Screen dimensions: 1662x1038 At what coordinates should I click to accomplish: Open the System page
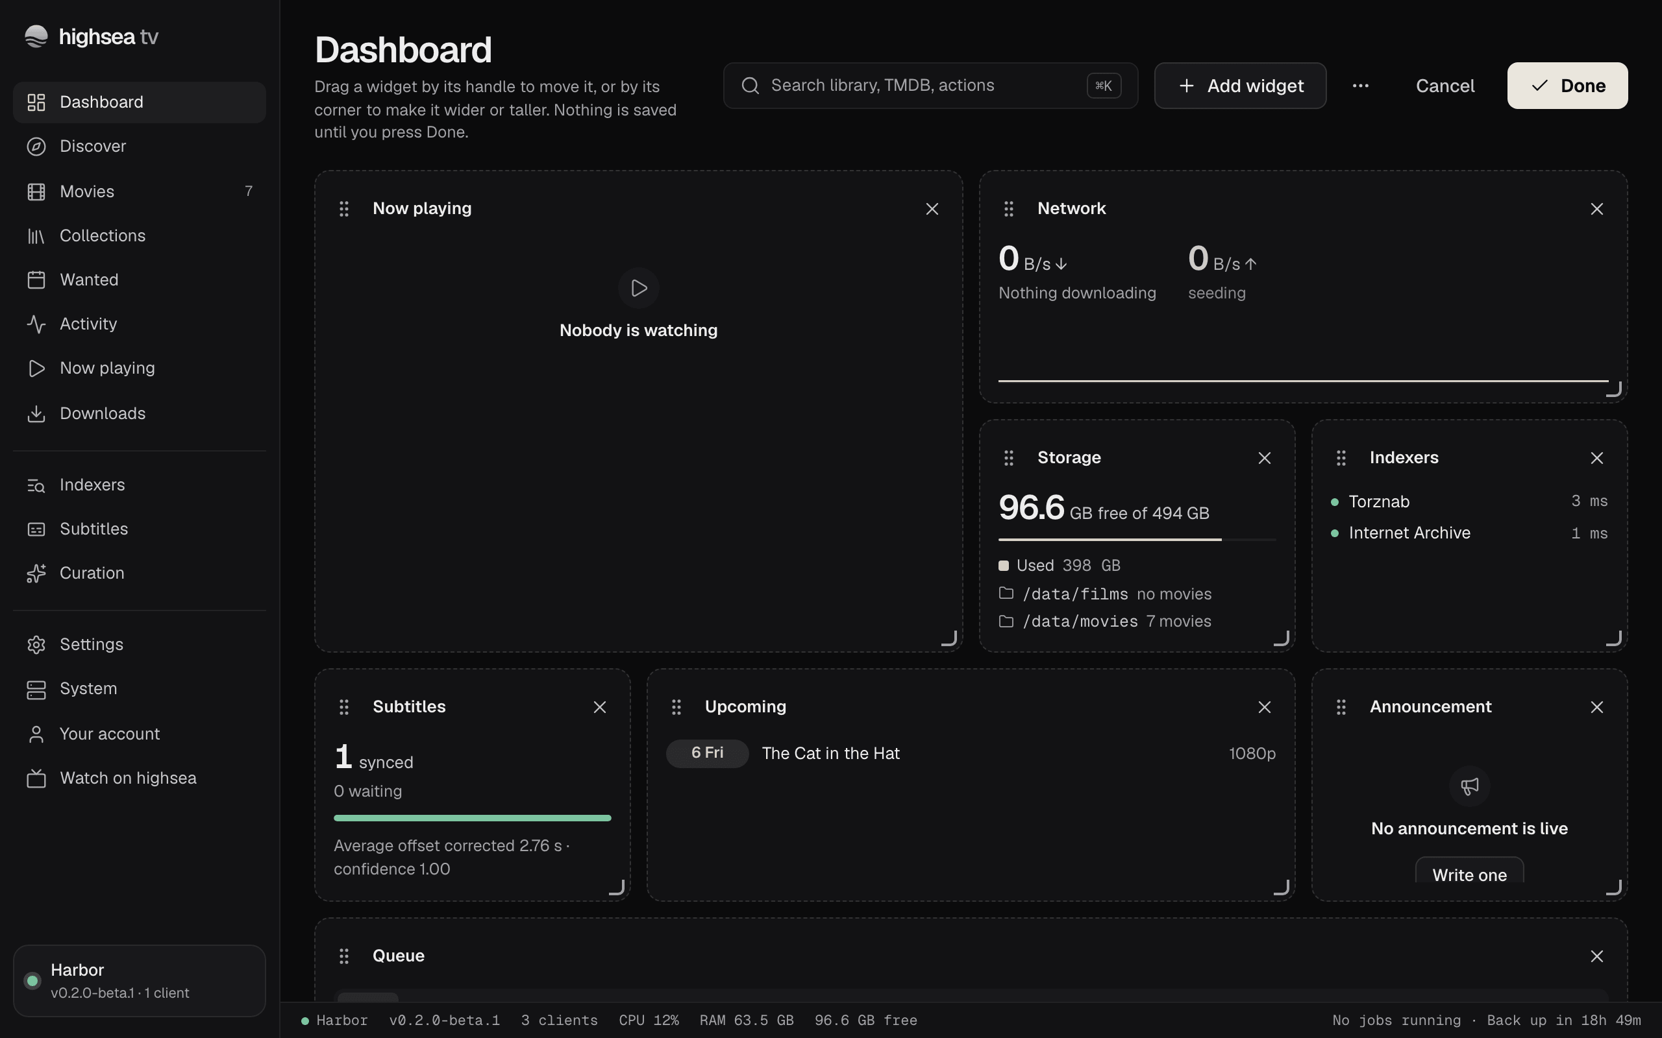click(x=140, y=688)
